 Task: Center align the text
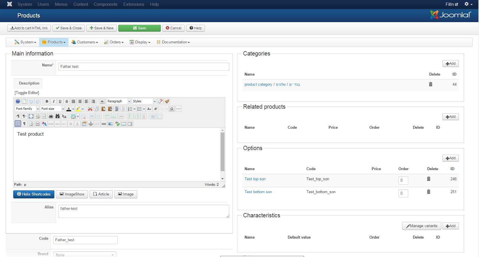pyautogui.click(x=80, y=101)
